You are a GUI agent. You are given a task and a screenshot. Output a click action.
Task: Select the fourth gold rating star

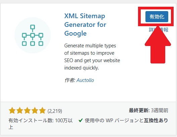pyautogui.click(x=35, y=110)
